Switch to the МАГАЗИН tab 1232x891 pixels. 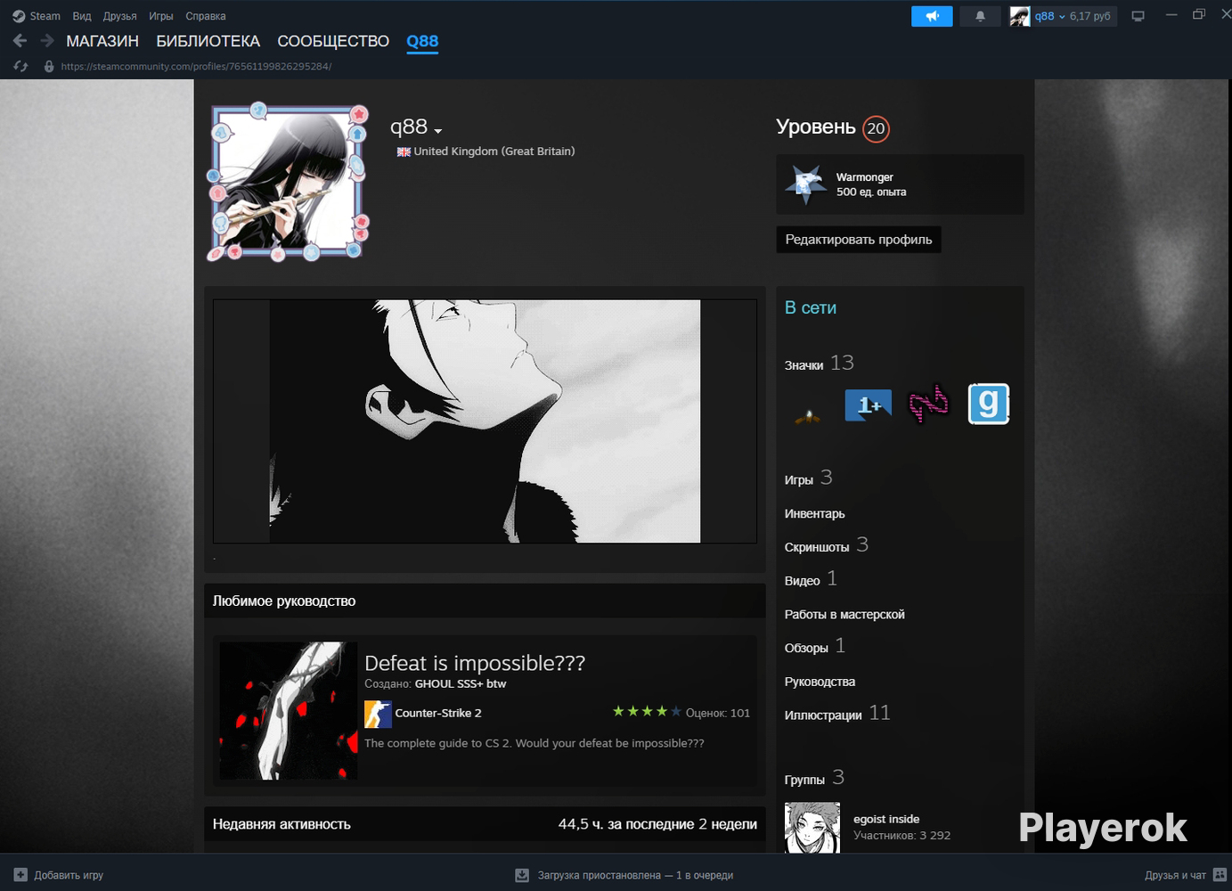tap(102, 41)
